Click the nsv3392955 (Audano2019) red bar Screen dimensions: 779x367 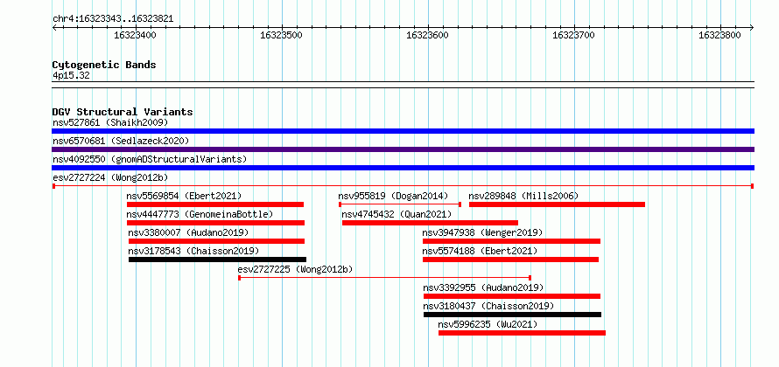pos(512,296)
